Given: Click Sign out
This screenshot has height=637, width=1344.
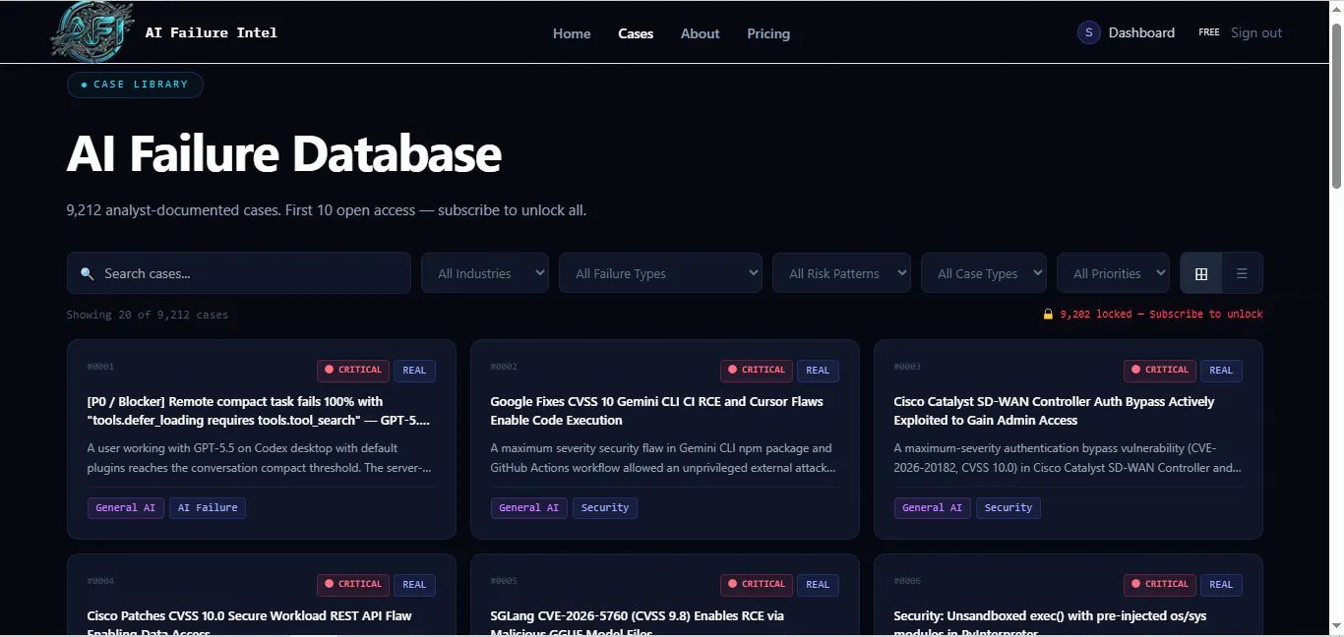Looking at the screenshot, I should (1256, 32).
